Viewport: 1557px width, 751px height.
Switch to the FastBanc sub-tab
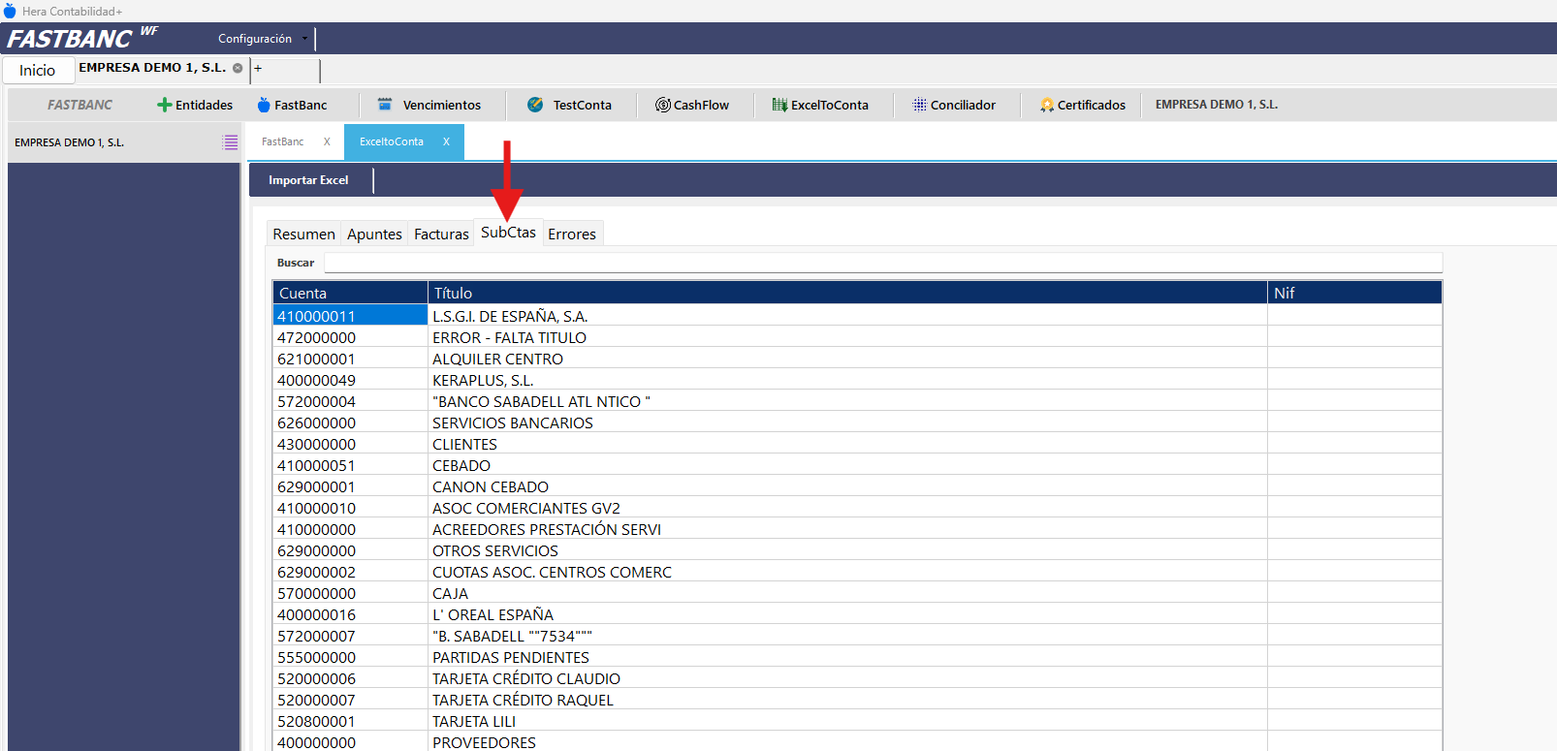pyautogui.click(x=283, y=141)
